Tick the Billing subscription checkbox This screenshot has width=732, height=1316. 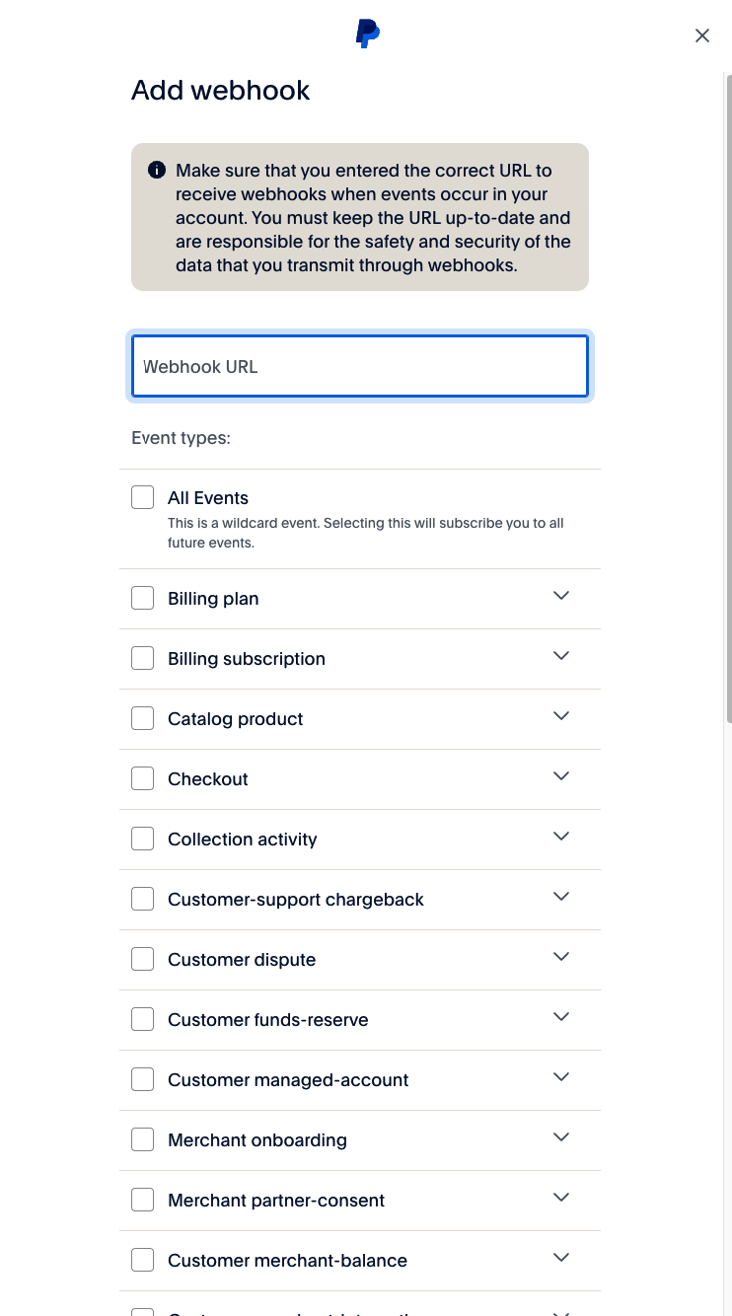143,658
